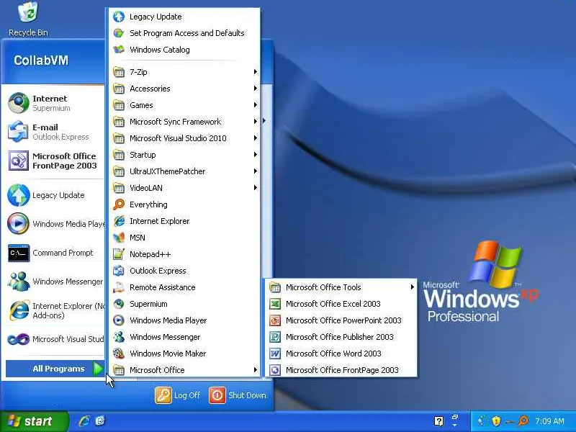
Task: Click the Microsoft Visual Studio infinity icon
Action: [19, 339]
